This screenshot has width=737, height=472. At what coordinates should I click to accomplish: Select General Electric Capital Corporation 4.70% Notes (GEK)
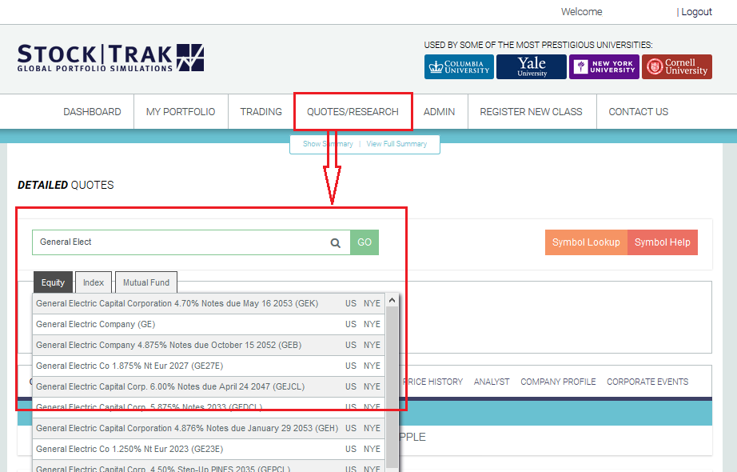pos(209,303)
